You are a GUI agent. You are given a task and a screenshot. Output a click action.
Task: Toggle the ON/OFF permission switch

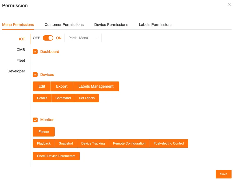[48, 38]
